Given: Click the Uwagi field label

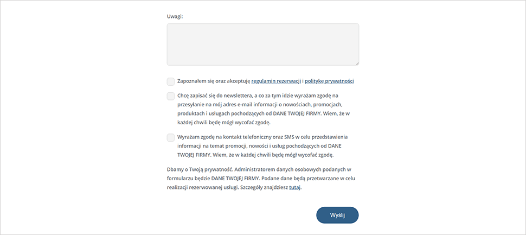Looking at the screenshot, I should pyautogui.click(x=175, y=16).
